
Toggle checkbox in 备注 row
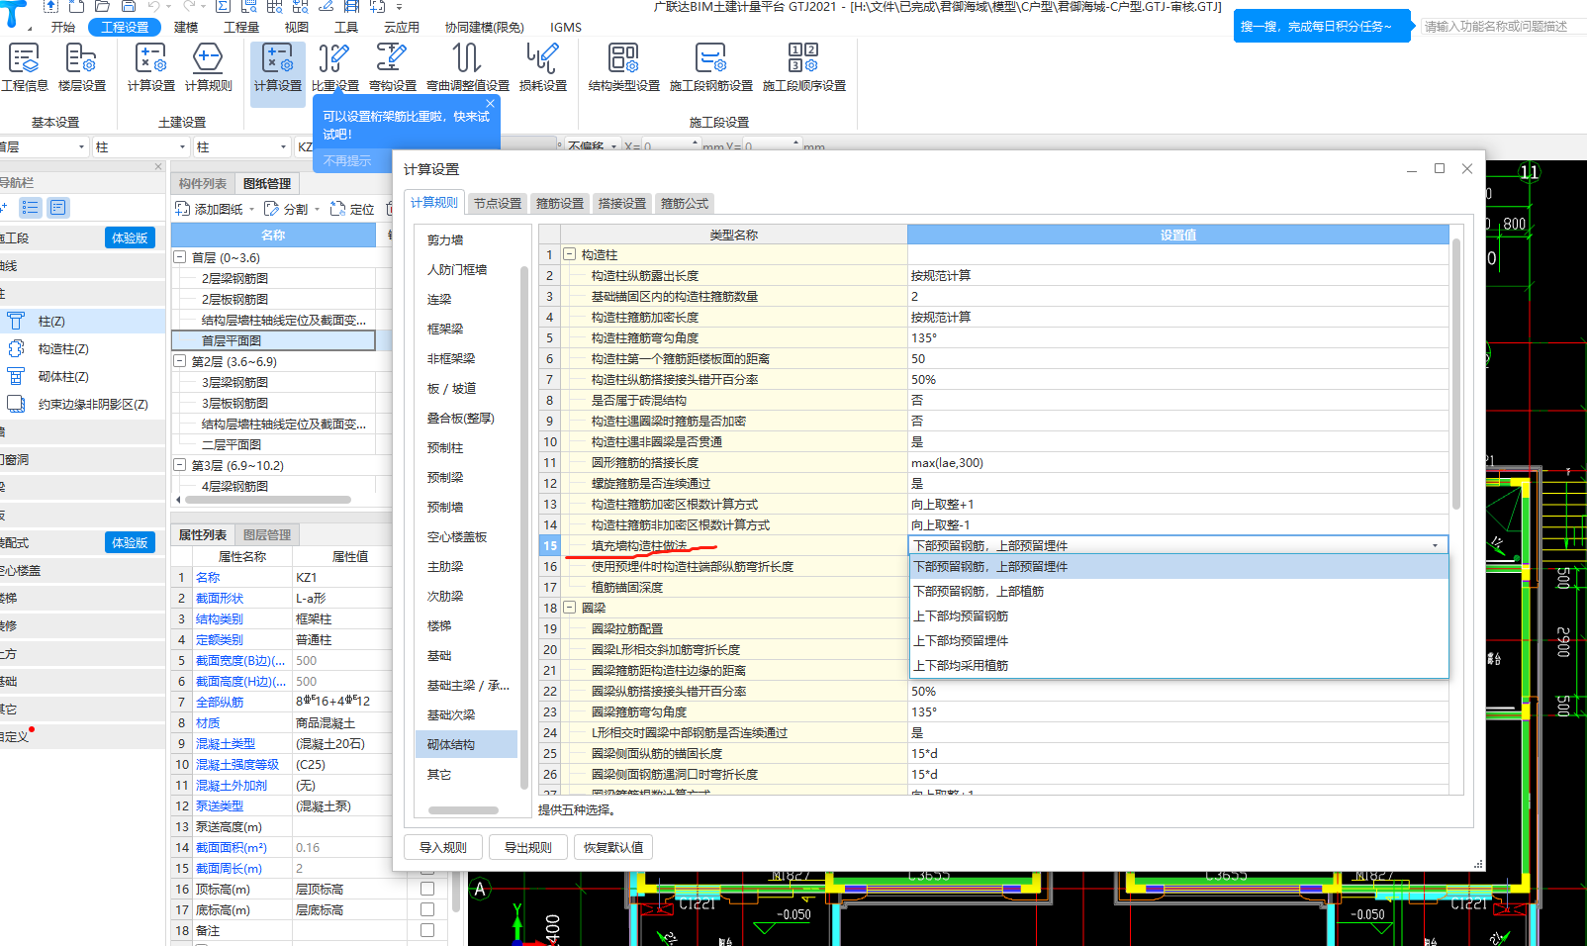pyautogui.click(x=427, y=930)
